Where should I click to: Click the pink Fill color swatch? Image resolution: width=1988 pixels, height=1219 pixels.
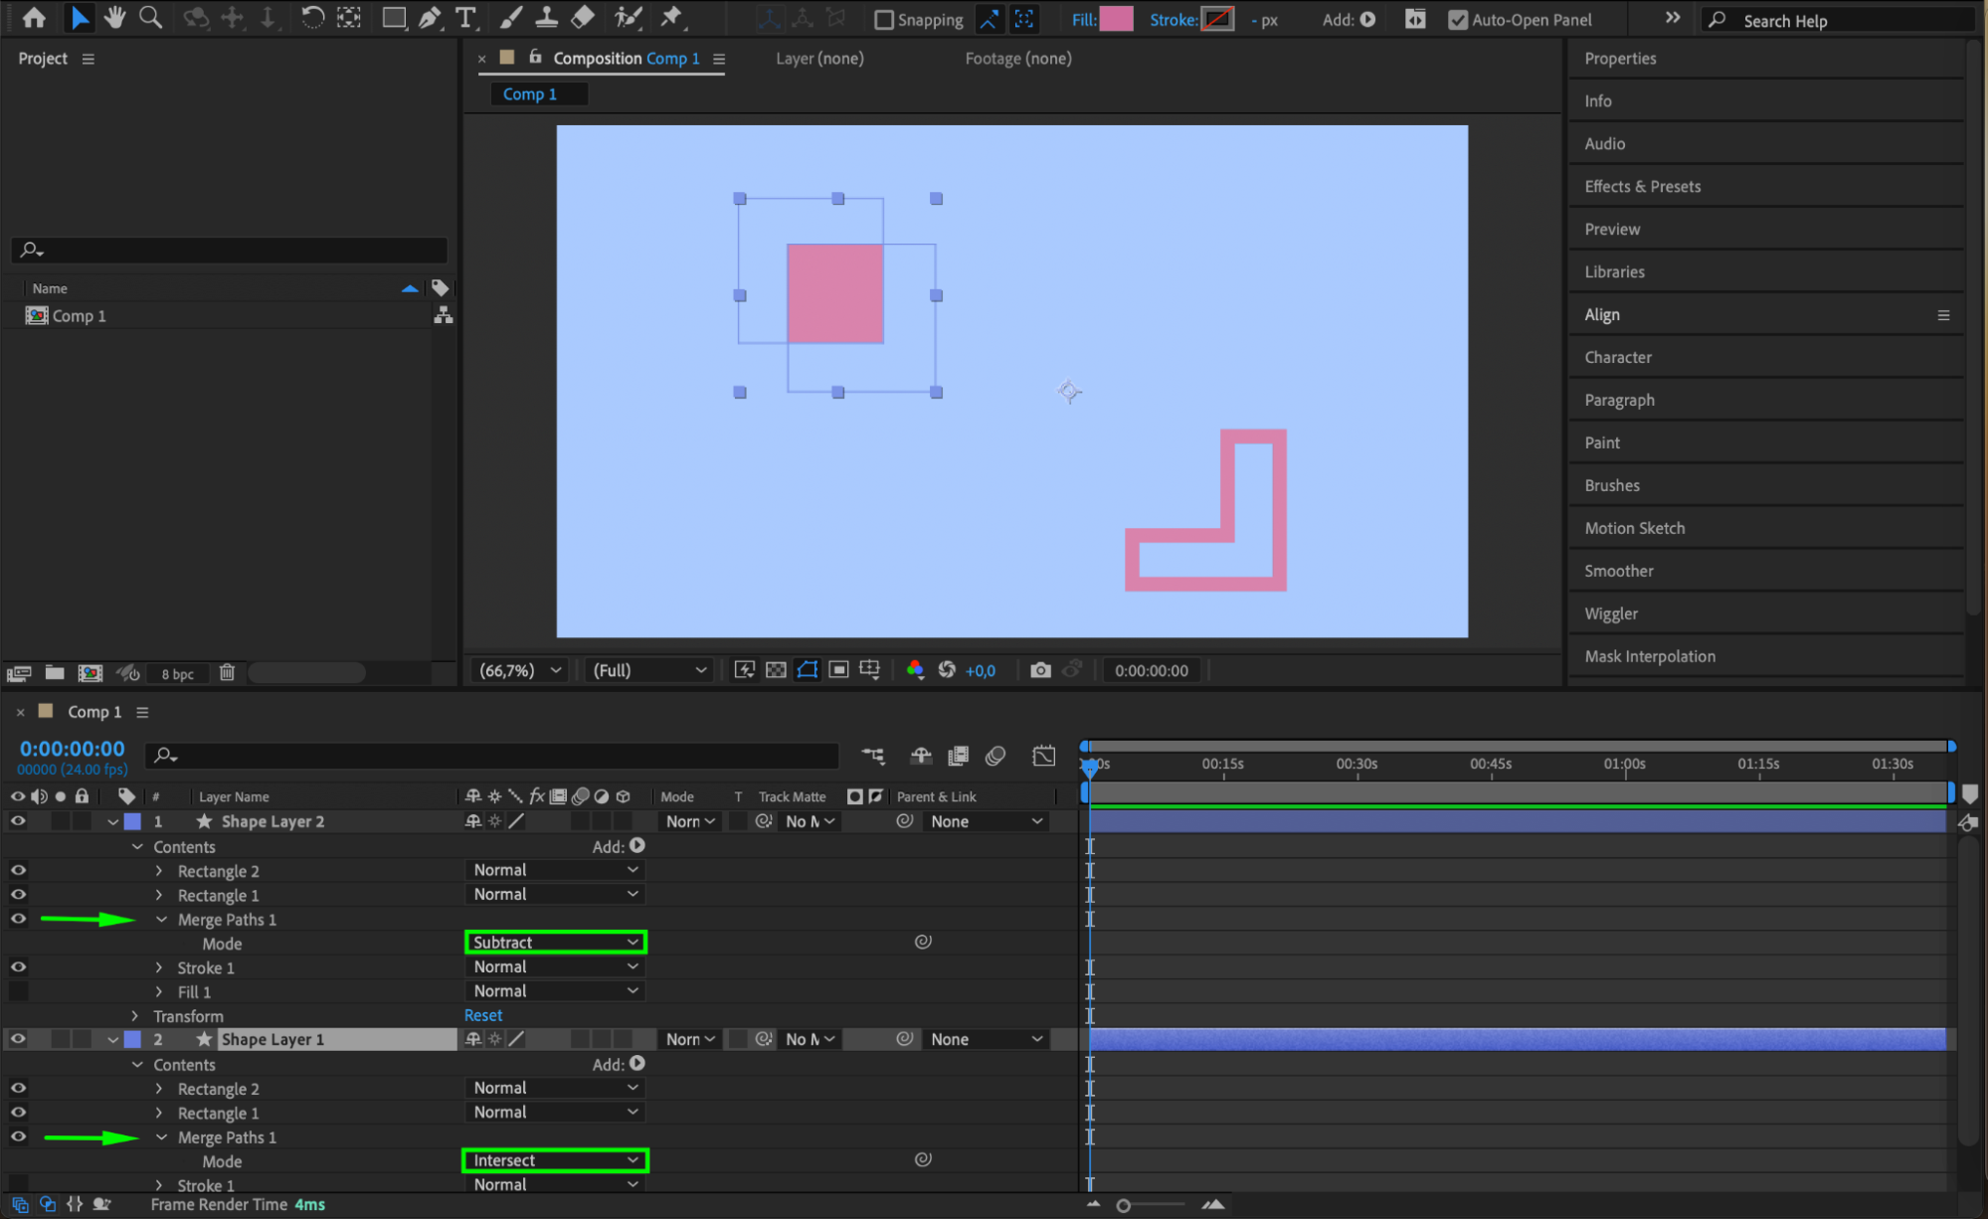1116,19
